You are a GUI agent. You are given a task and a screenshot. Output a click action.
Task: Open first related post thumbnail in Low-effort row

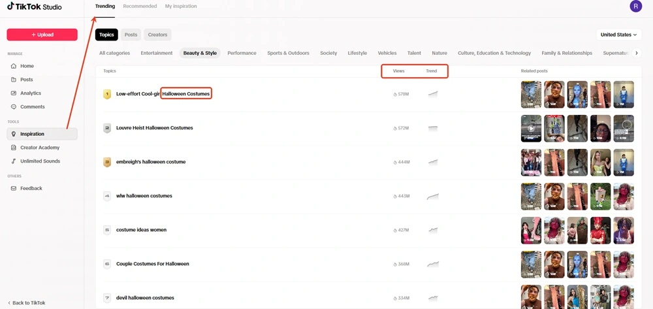click(x=531, y=95)
